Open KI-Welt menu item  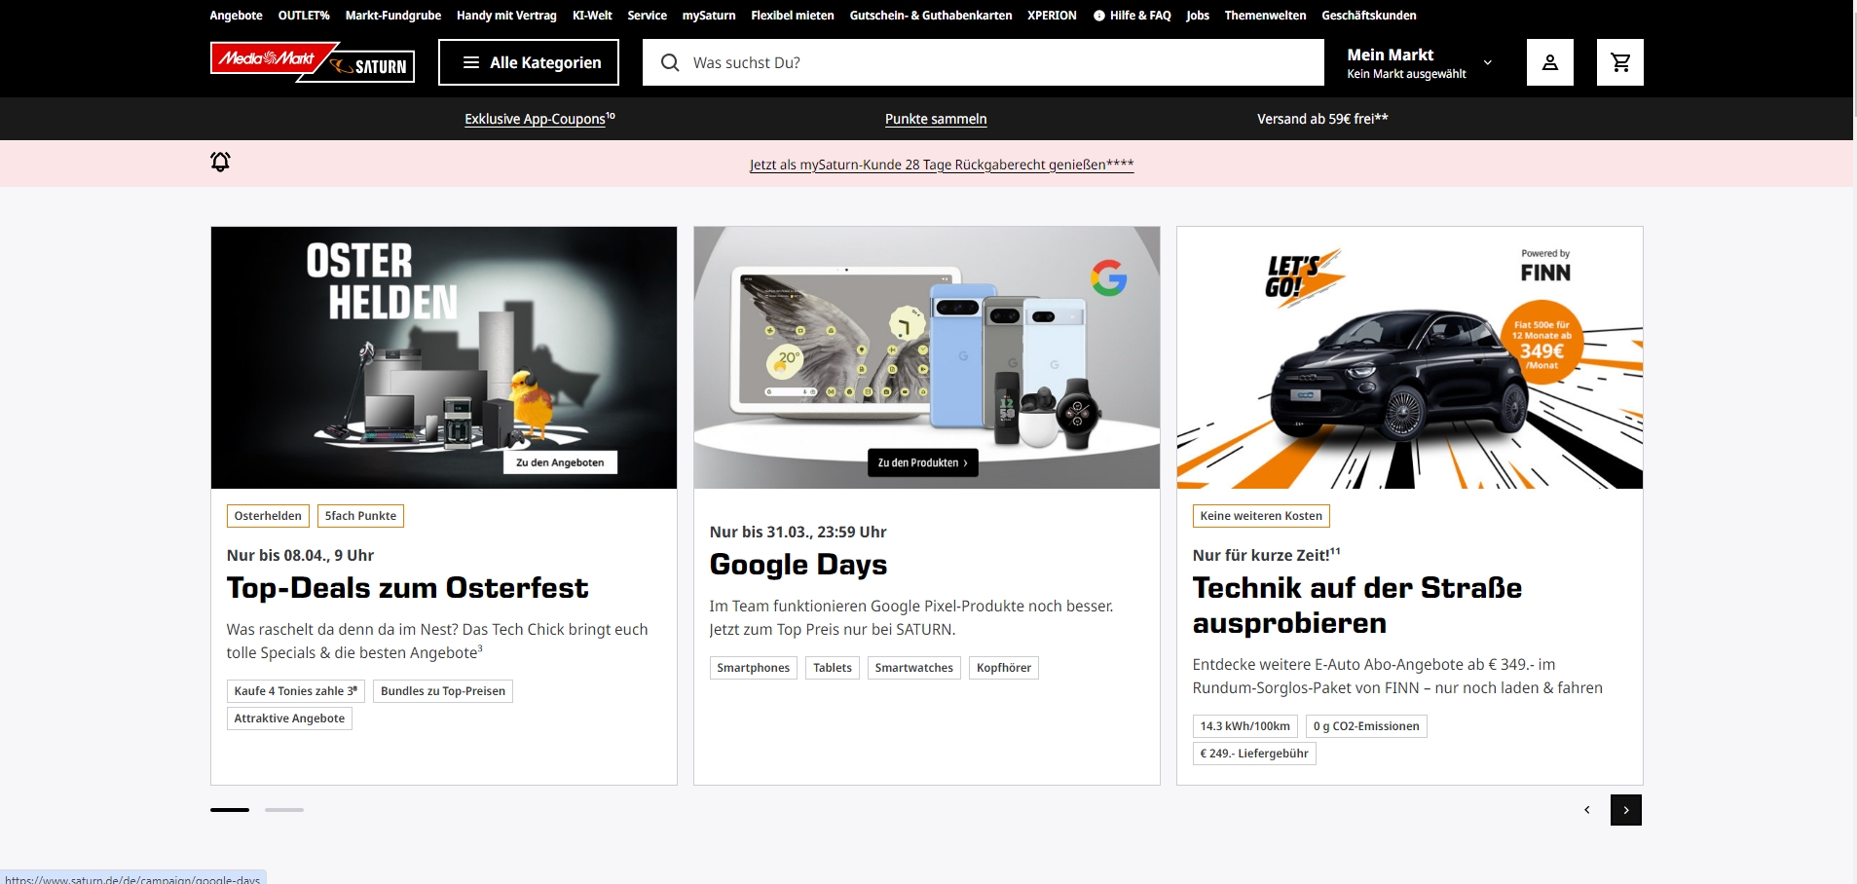[592, 16]
